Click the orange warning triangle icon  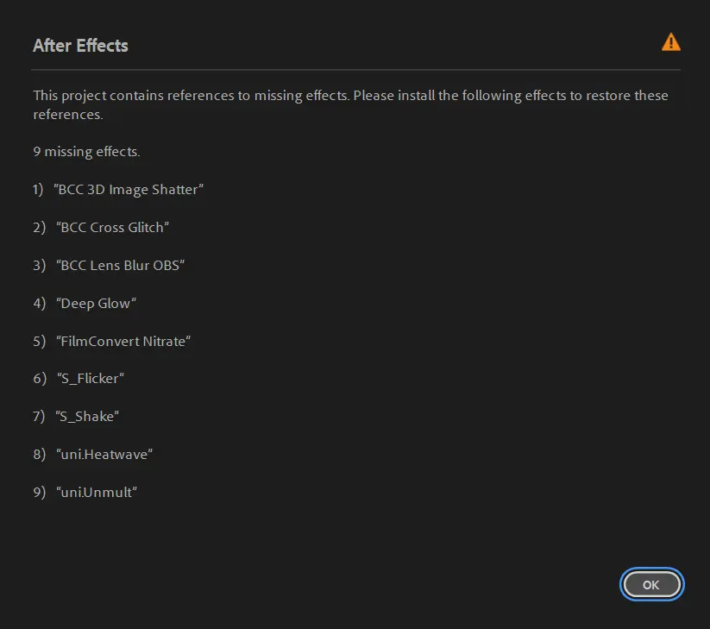click(x=670, y=42)
